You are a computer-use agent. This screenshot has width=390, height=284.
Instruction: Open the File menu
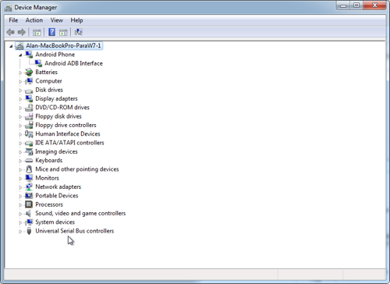pyautogui.click(x=13, y=20)
